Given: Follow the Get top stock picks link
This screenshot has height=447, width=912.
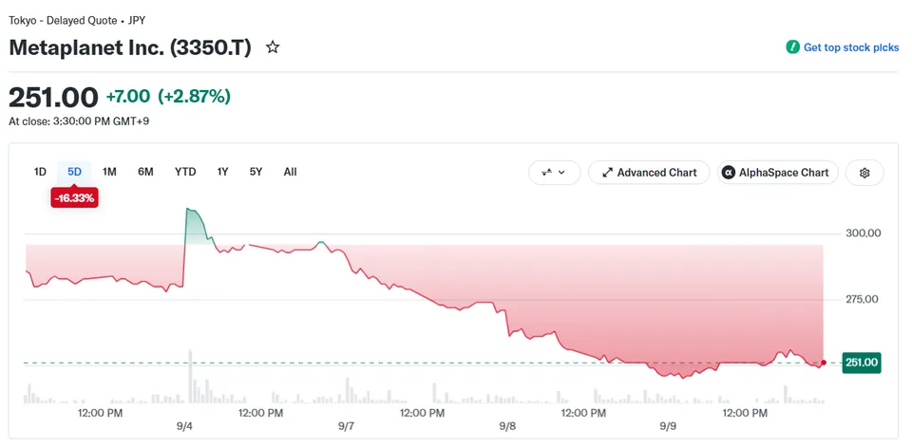Looking at the screenshot, I should pos(851,47).
